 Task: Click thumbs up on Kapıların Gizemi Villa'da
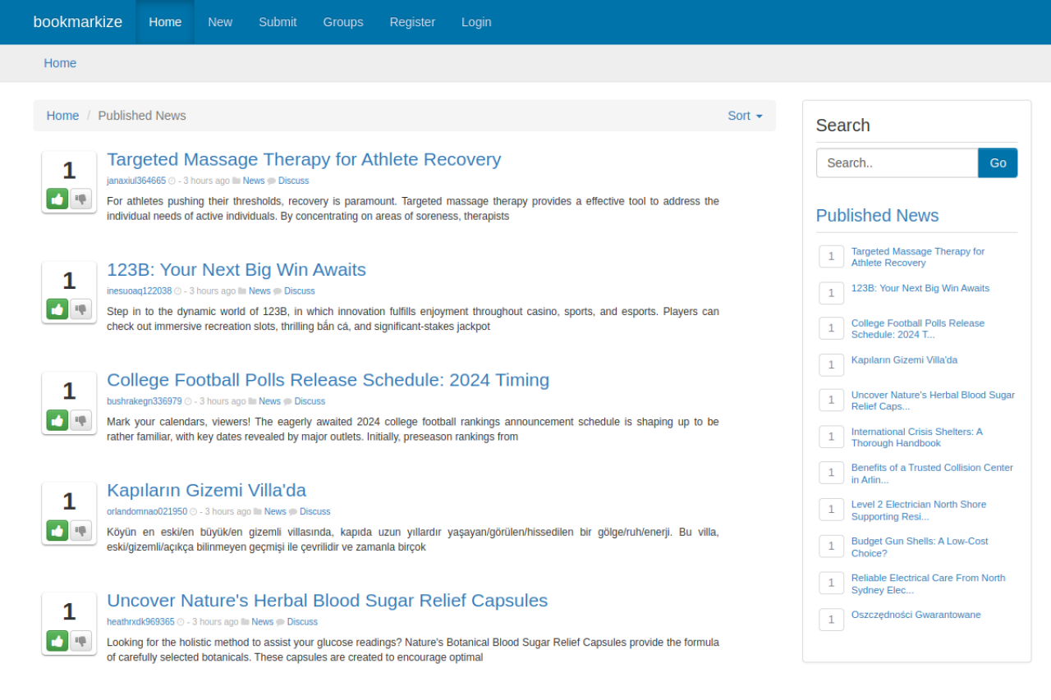point(57,530)
